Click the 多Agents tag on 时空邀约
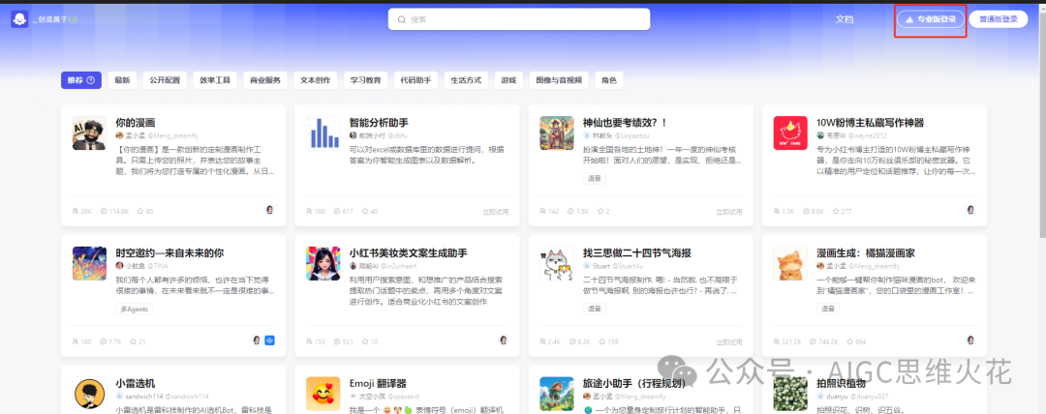The width and height of the screenshot is (1046, 414). (x=134, y=310)
